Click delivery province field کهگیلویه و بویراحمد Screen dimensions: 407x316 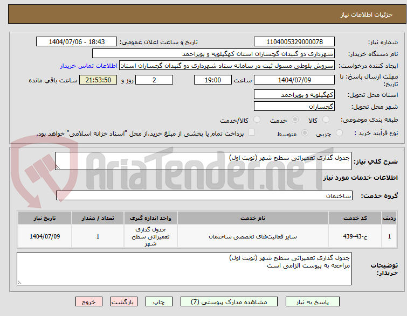click(x=294, y=95)
